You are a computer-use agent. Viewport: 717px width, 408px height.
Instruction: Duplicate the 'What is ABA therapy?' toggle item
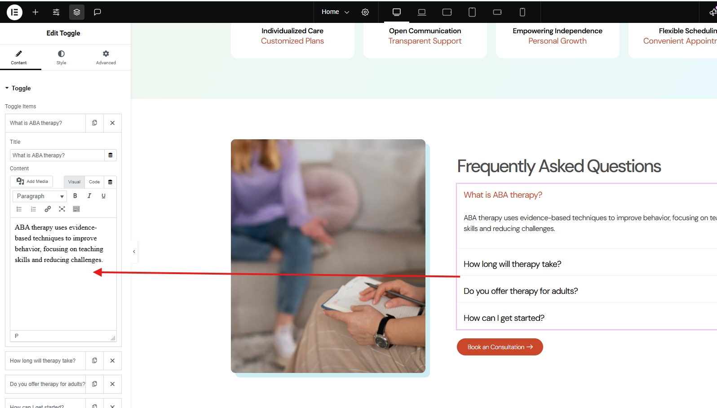(x=94, y=123)
